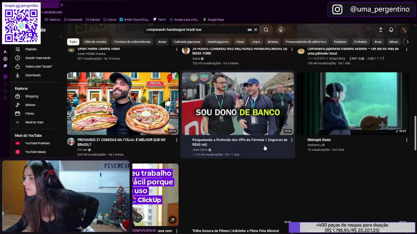Select the Música filter chip
Viewport: 417px width, 234px height.
[x=273, y=42]
